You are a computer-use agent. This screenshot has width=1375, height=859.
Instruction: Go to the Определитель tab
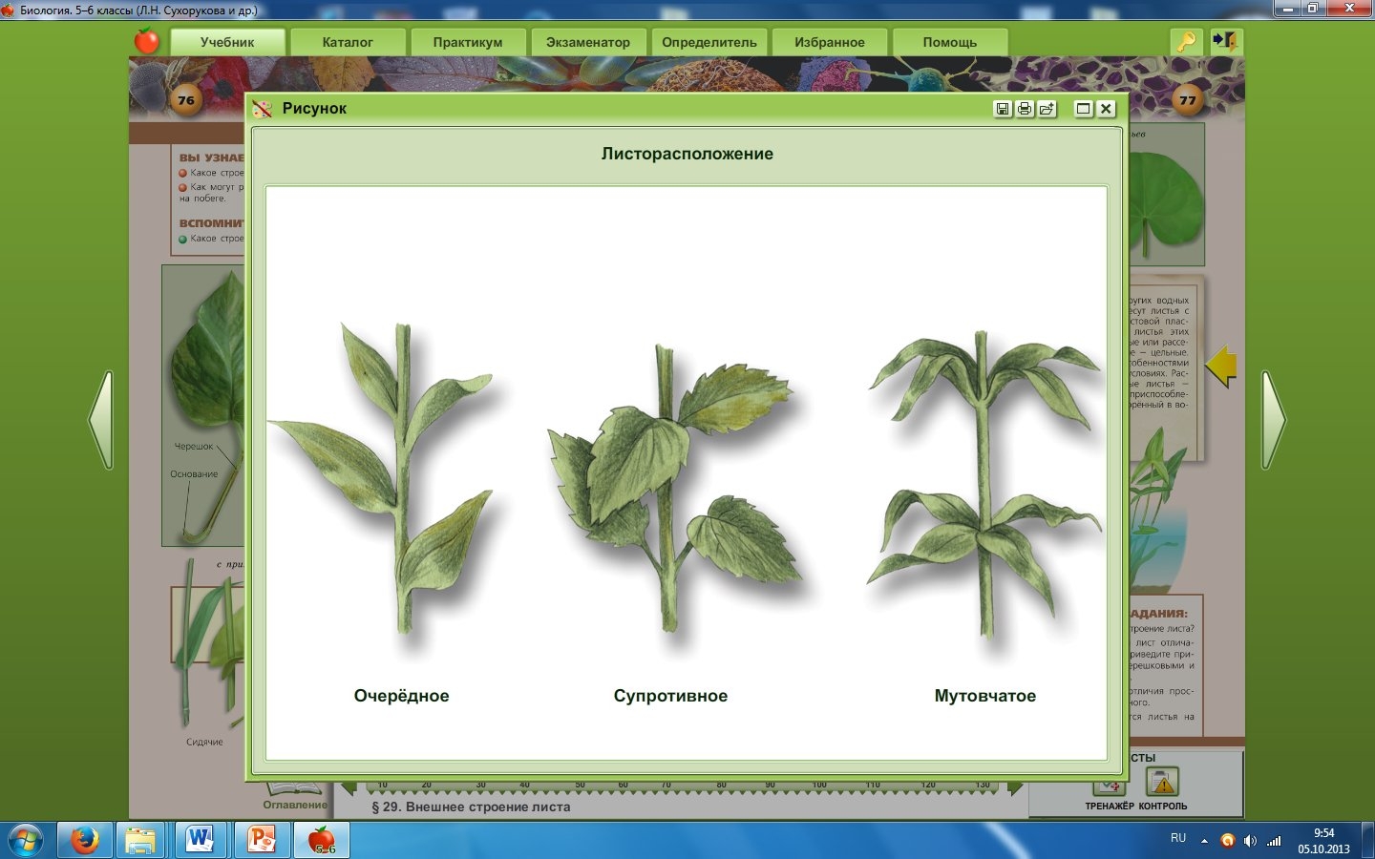709,42
